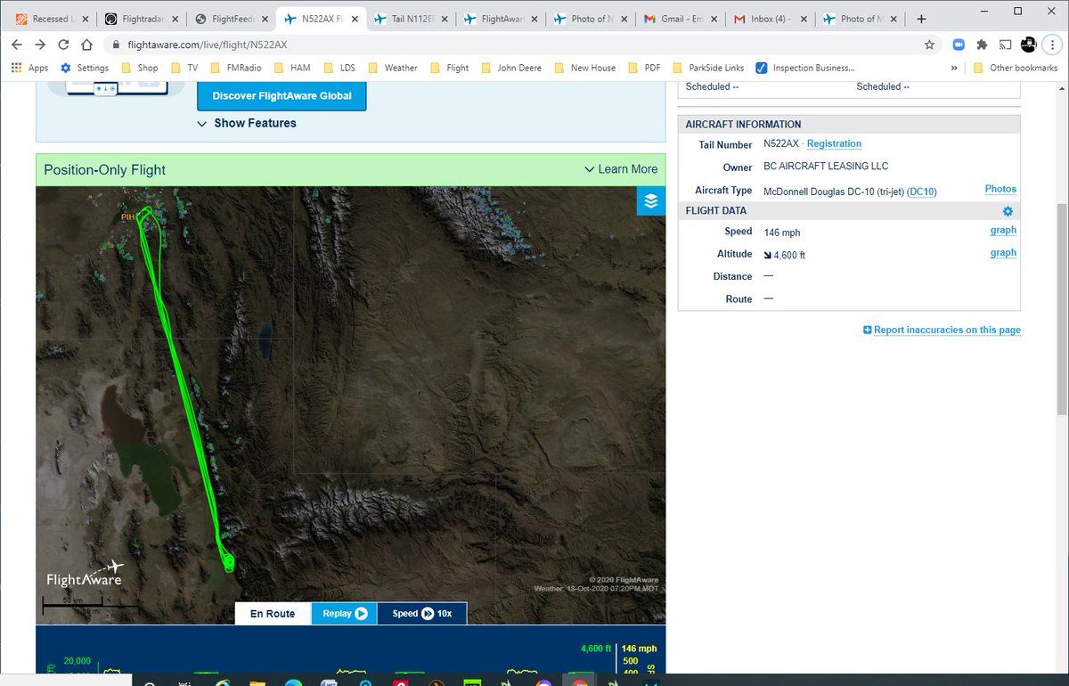Close the Flightradar browser tab
Screen dimensions: 1069x686
(x=175, y=19)
